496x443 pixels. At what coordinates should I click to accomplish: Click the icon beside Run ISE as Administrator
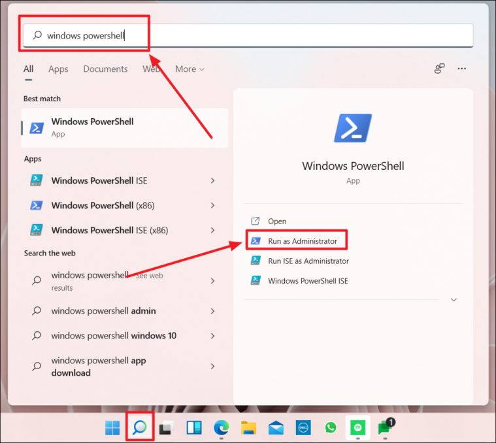[256, 261]
